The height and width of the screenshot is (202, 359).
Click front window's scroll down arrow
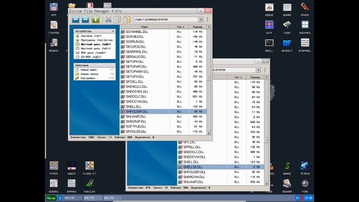(209, 133)
